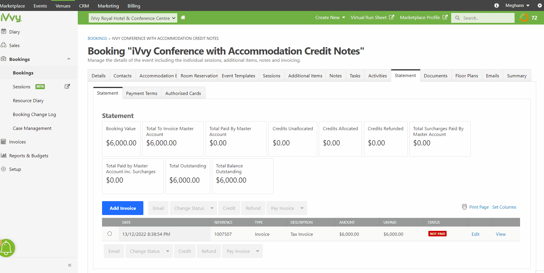Click the Marketplace Profile external link icon
The height and width of the screenshot is (273, 544).
(x=445, y=17)
